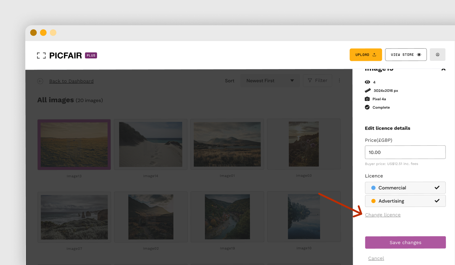Select the Image07 thumbnail
This screenshot has width=455, height=265.
click(x=74, y=217)
